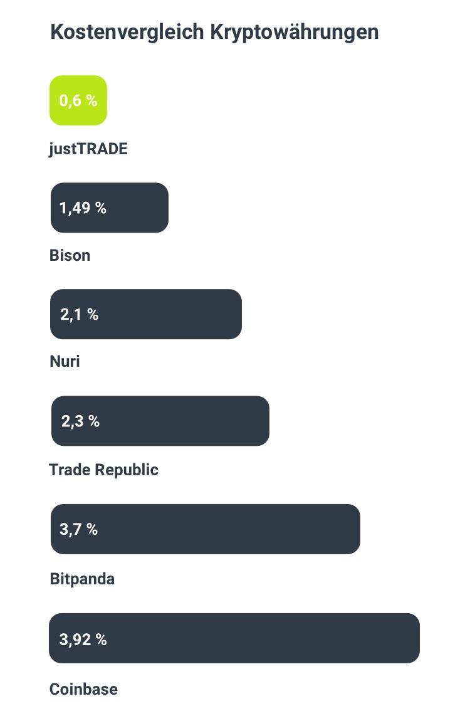
Task: Click the Nuri label
Action: pos(65,361)
